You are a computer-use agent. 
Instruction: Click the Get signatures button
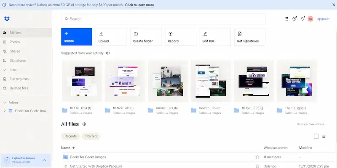[x=250, y=37]
